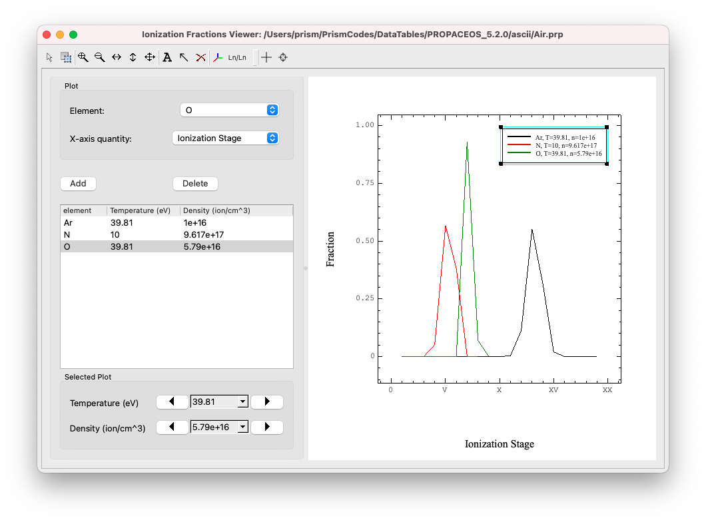Screen dimensions: 706x522
Task: Step Density to previous value
Action: point(172,427)
